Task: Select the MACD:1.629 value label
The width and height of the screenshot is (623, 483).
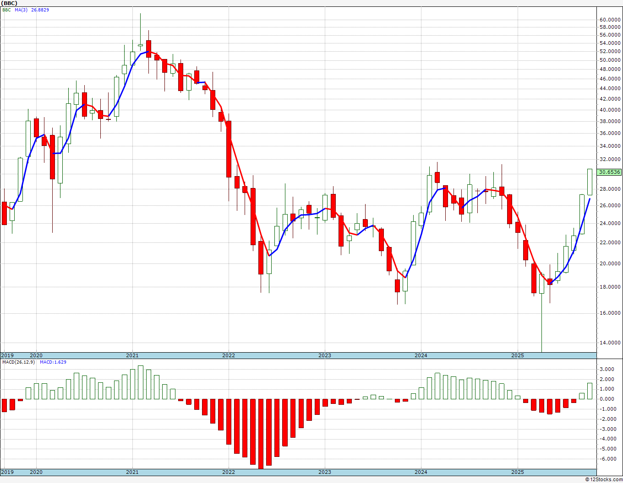Action: point(53,362)
